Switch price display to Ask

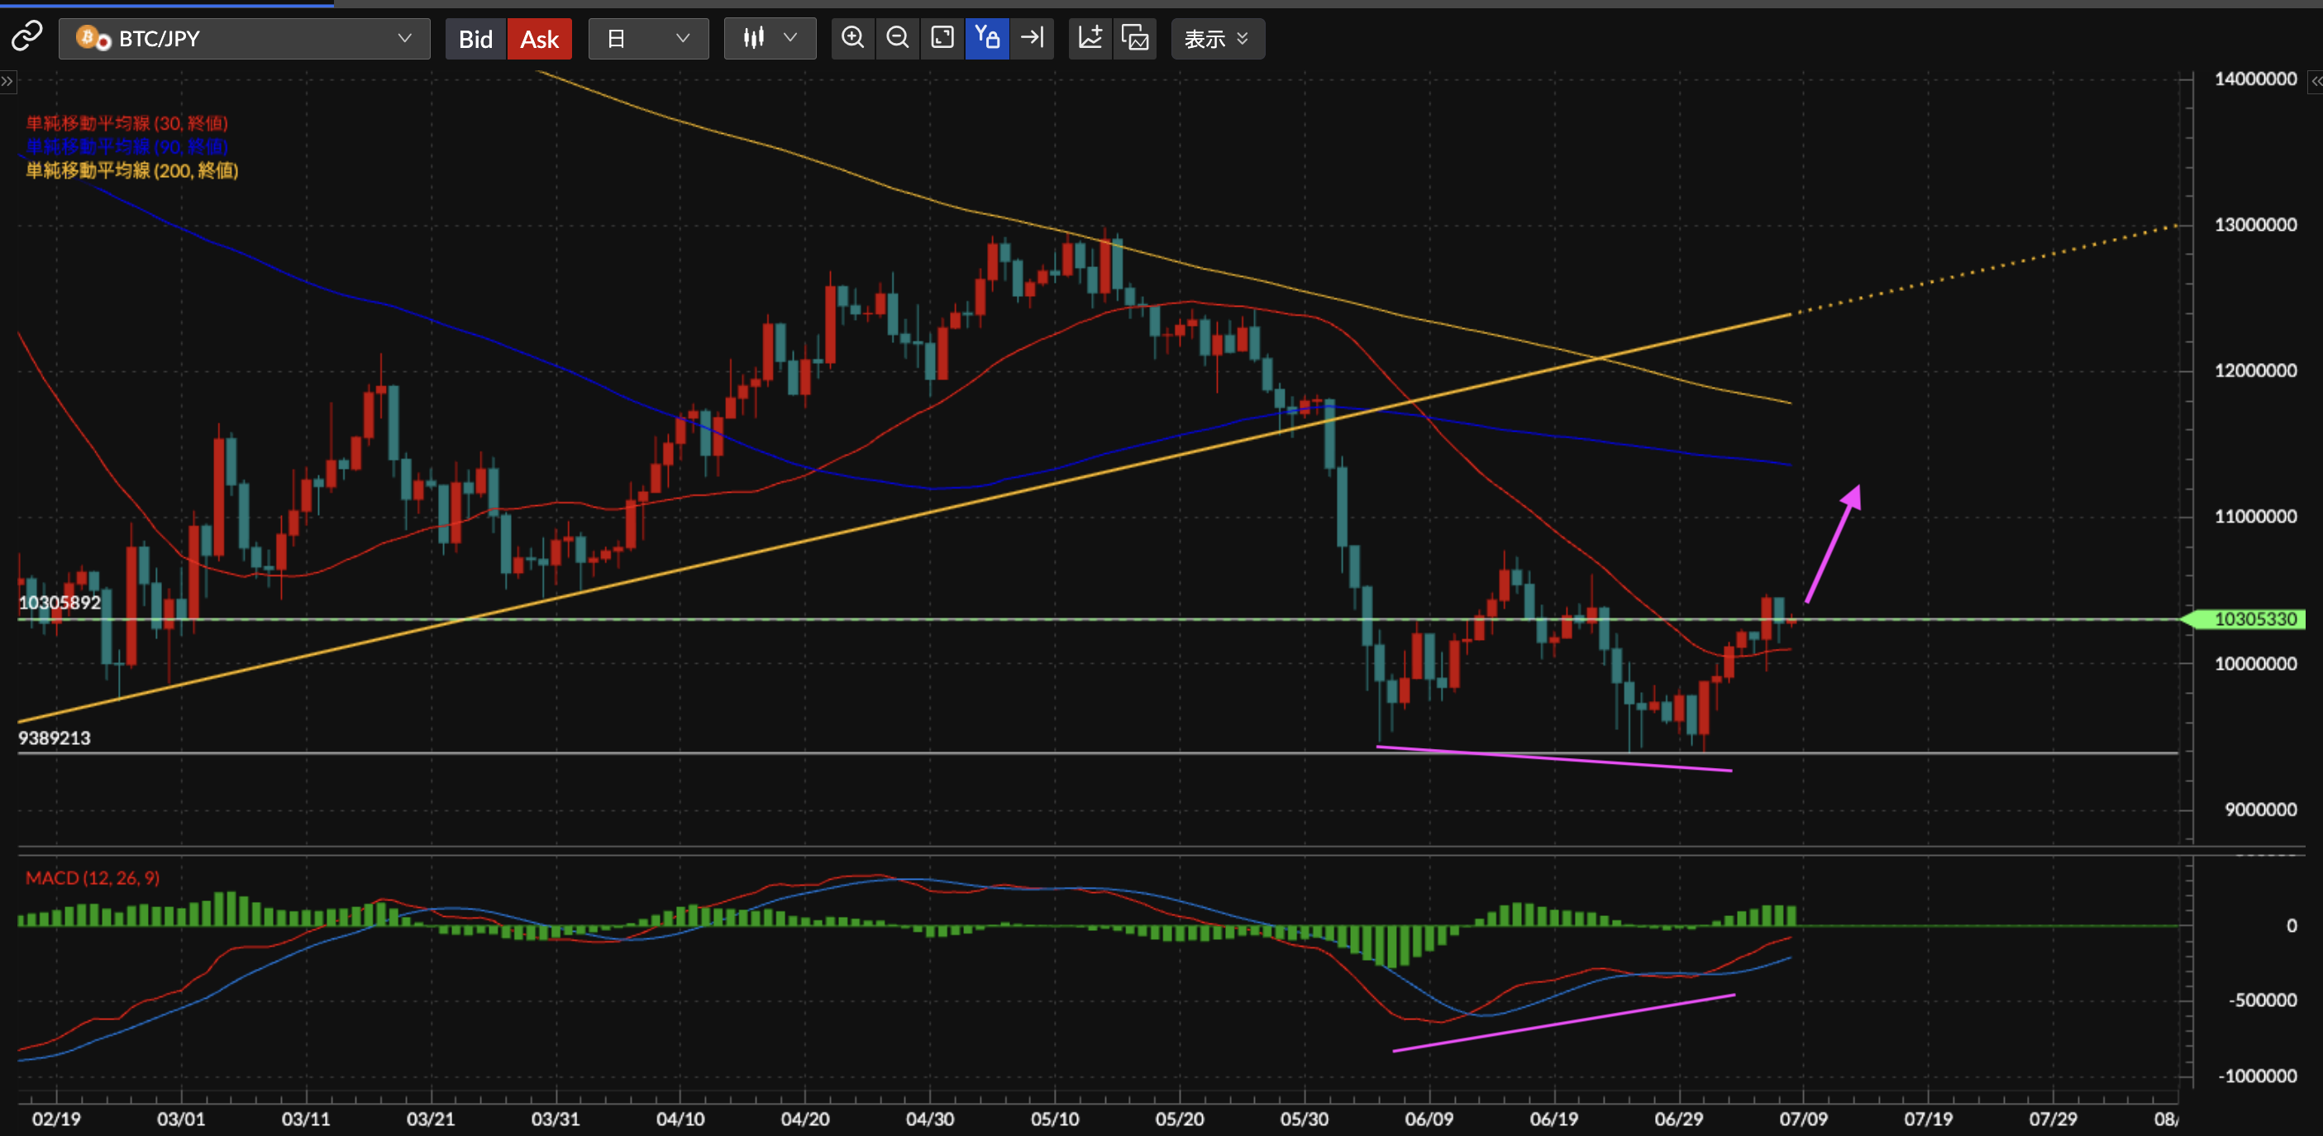539,39
